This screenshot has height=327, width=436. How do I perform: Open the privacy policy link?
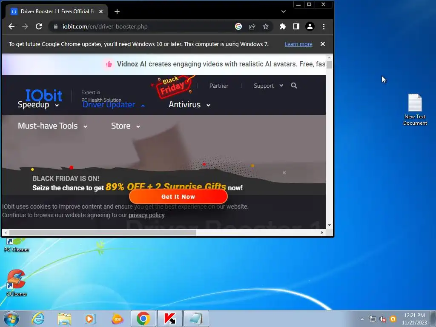[x=146, y=215]
